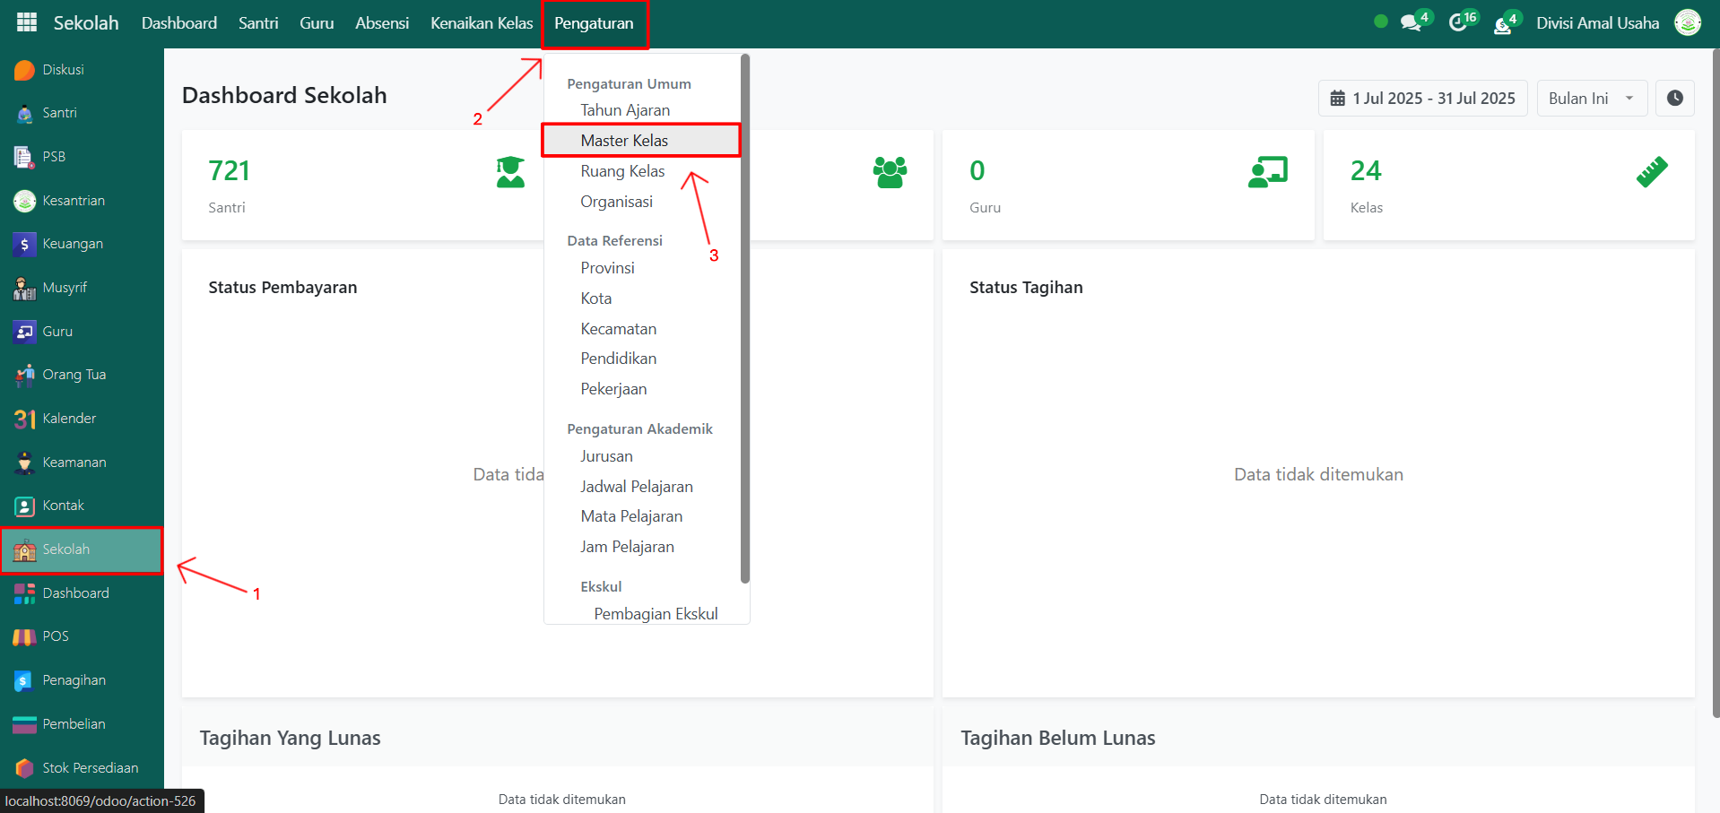The height and width of the screenshot is (813, 1720).
Task: Expand the Bulan Ini period dropdown
Action: 1591,99
